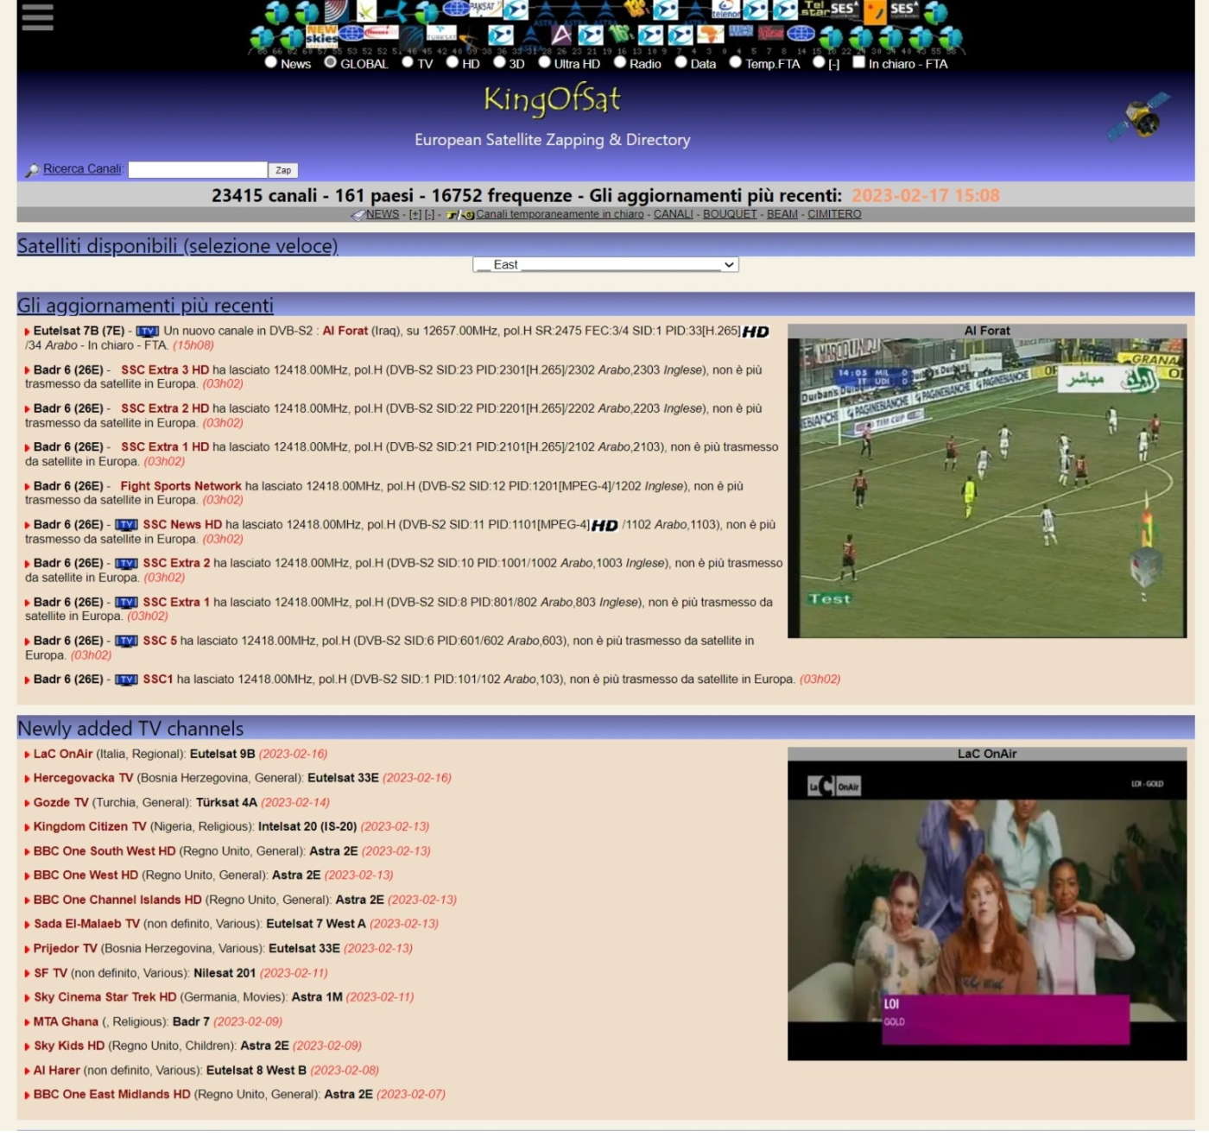Select the GLOBAL radio button

(330, 62)
